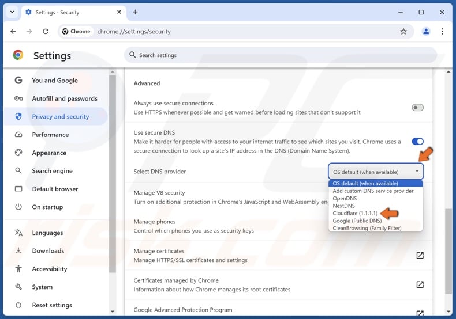The height and width of the screenshot is (319, 456).
Task: Focus the Search settings field
Action: [281, 55]
